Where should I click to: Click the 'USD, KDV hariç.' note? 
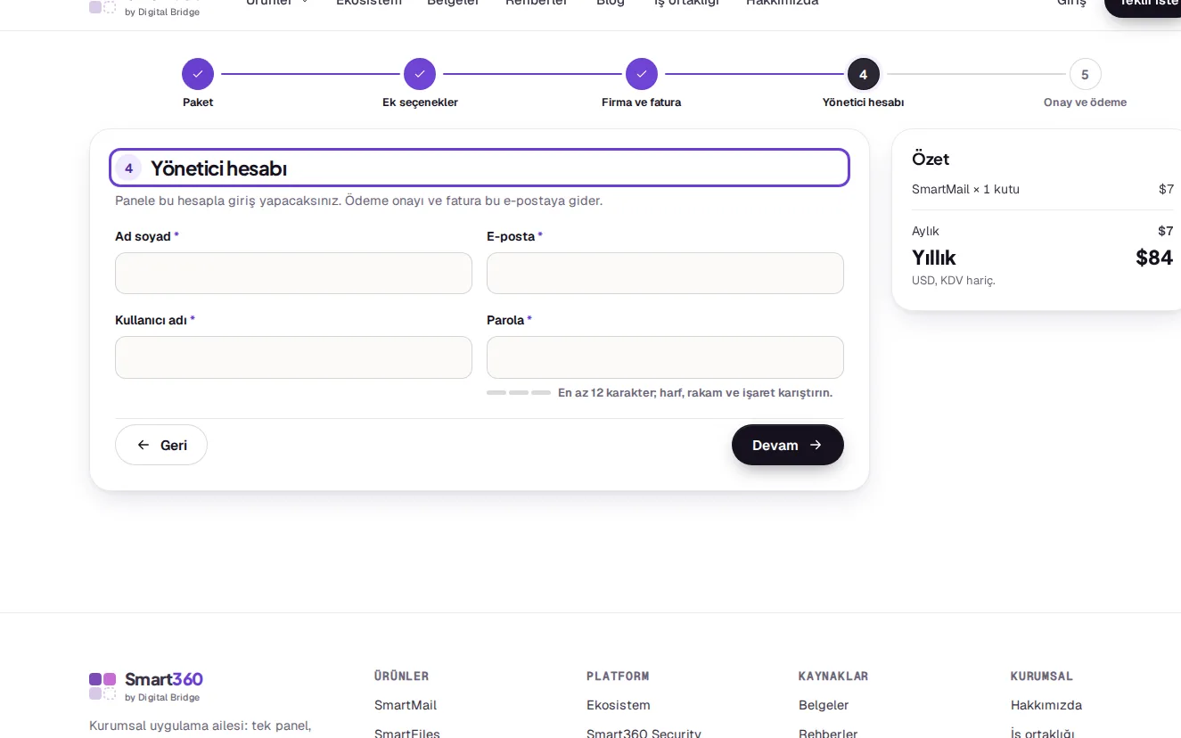tap(953, 280)
